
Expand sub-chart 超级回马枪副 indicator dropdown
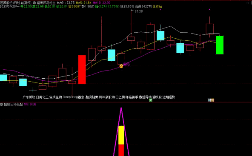click(x=1, y=104)
